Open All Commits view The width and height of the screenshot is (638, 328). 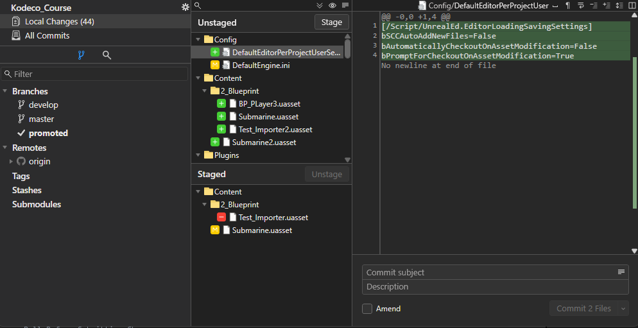coord(95,35)
